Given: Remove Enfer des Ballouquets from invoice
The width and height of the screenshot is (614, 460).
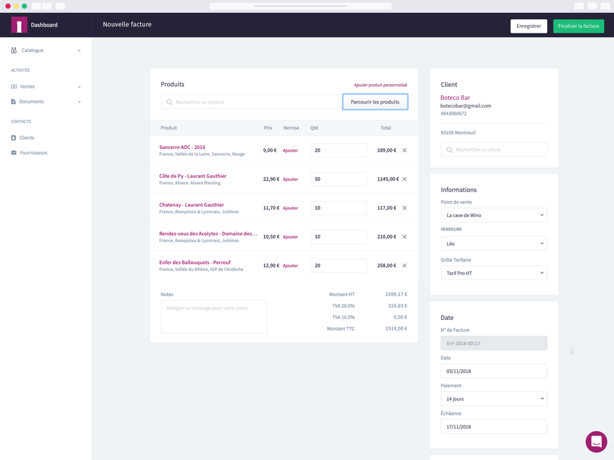Looking at the screenshot, I should coord(404,265).
